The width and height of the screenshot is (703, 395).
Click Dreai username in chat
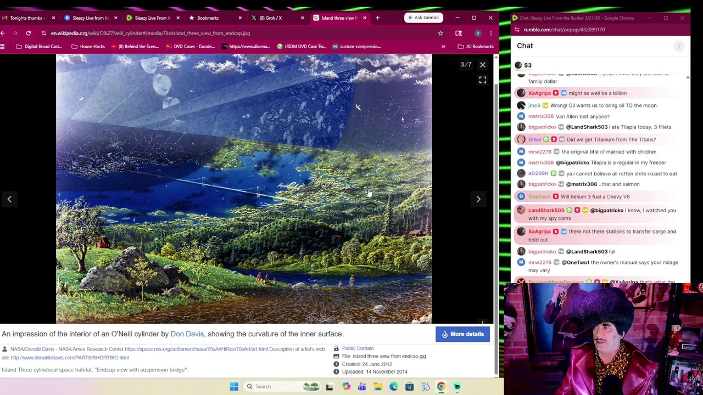tap(534, 140)
